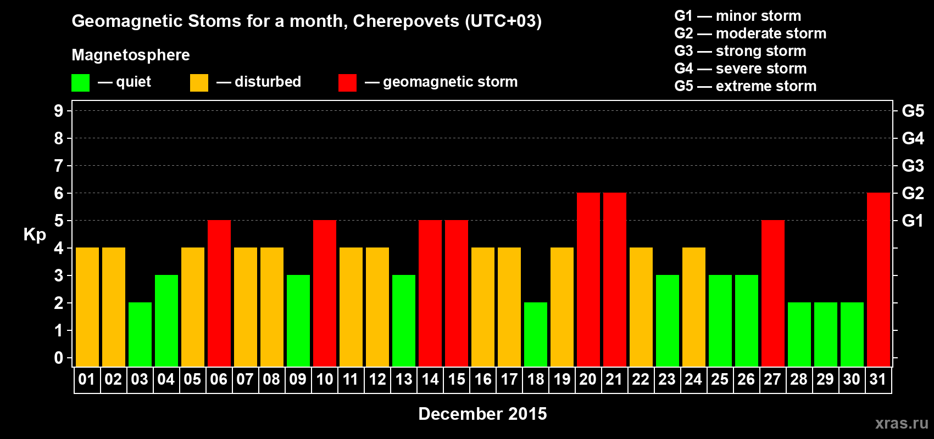Image resolution: width=934 pixels, height=439 pixels.
Task: Click the G2 axis label on chart
Action: pyautogui.click(x=913, y=193)
